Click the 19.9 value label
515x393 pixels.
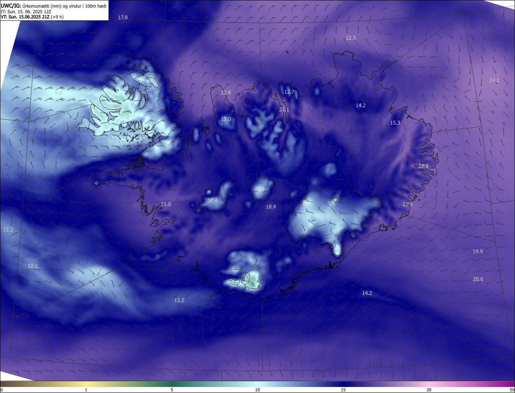(478, 252)
